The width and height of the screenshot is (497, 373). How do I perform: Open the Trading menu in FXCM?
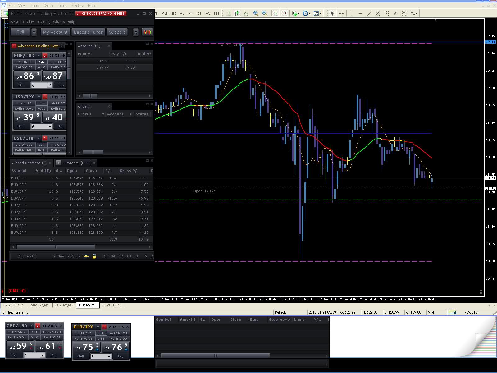(44, 22)
